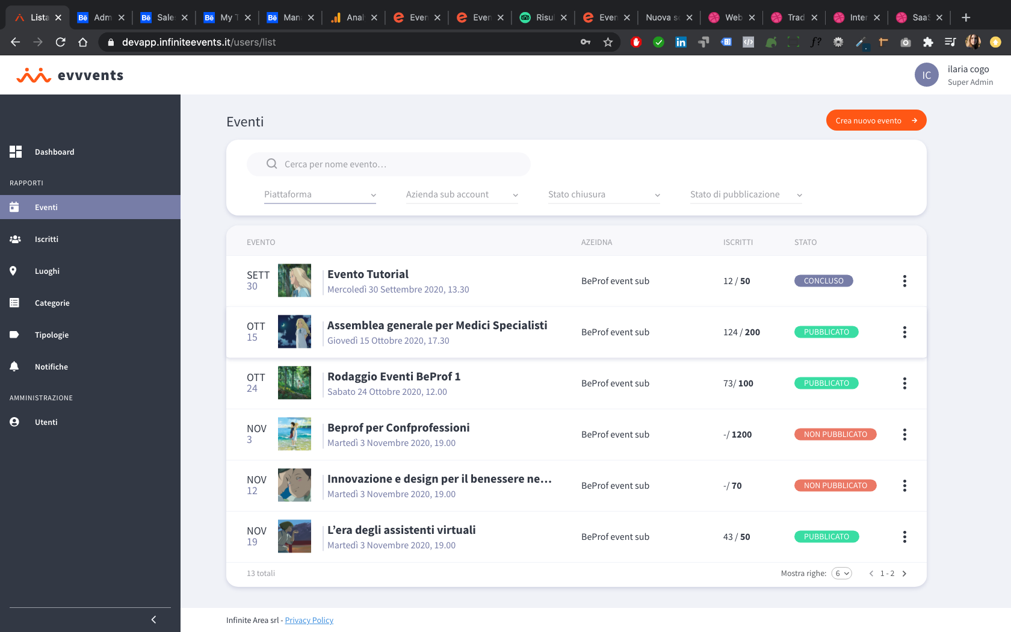Collapse the sidebar with the left chevron
1011x632 pixels.
153,619
